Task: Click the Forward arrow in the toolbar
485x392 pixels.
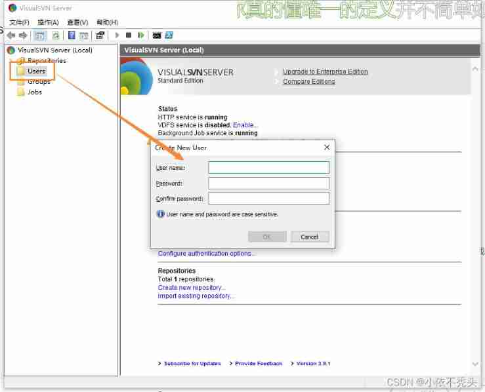Action: coord(23,35)
